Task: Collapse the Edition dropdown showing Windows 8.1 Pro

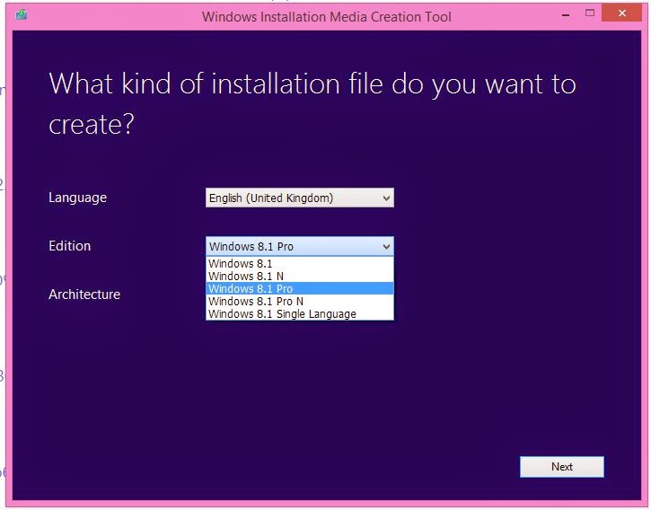Action: (x=299, y=246)
